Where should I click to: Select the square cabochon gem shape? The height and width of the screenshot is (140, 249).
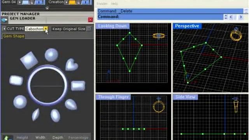coord(29,60)
